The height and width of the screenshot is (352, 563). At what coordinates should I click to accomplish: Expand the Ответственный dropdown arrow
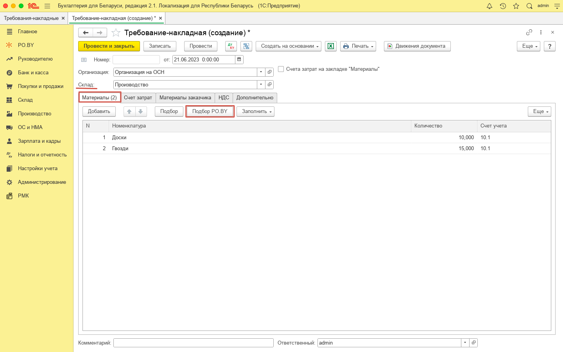point(465,343)
